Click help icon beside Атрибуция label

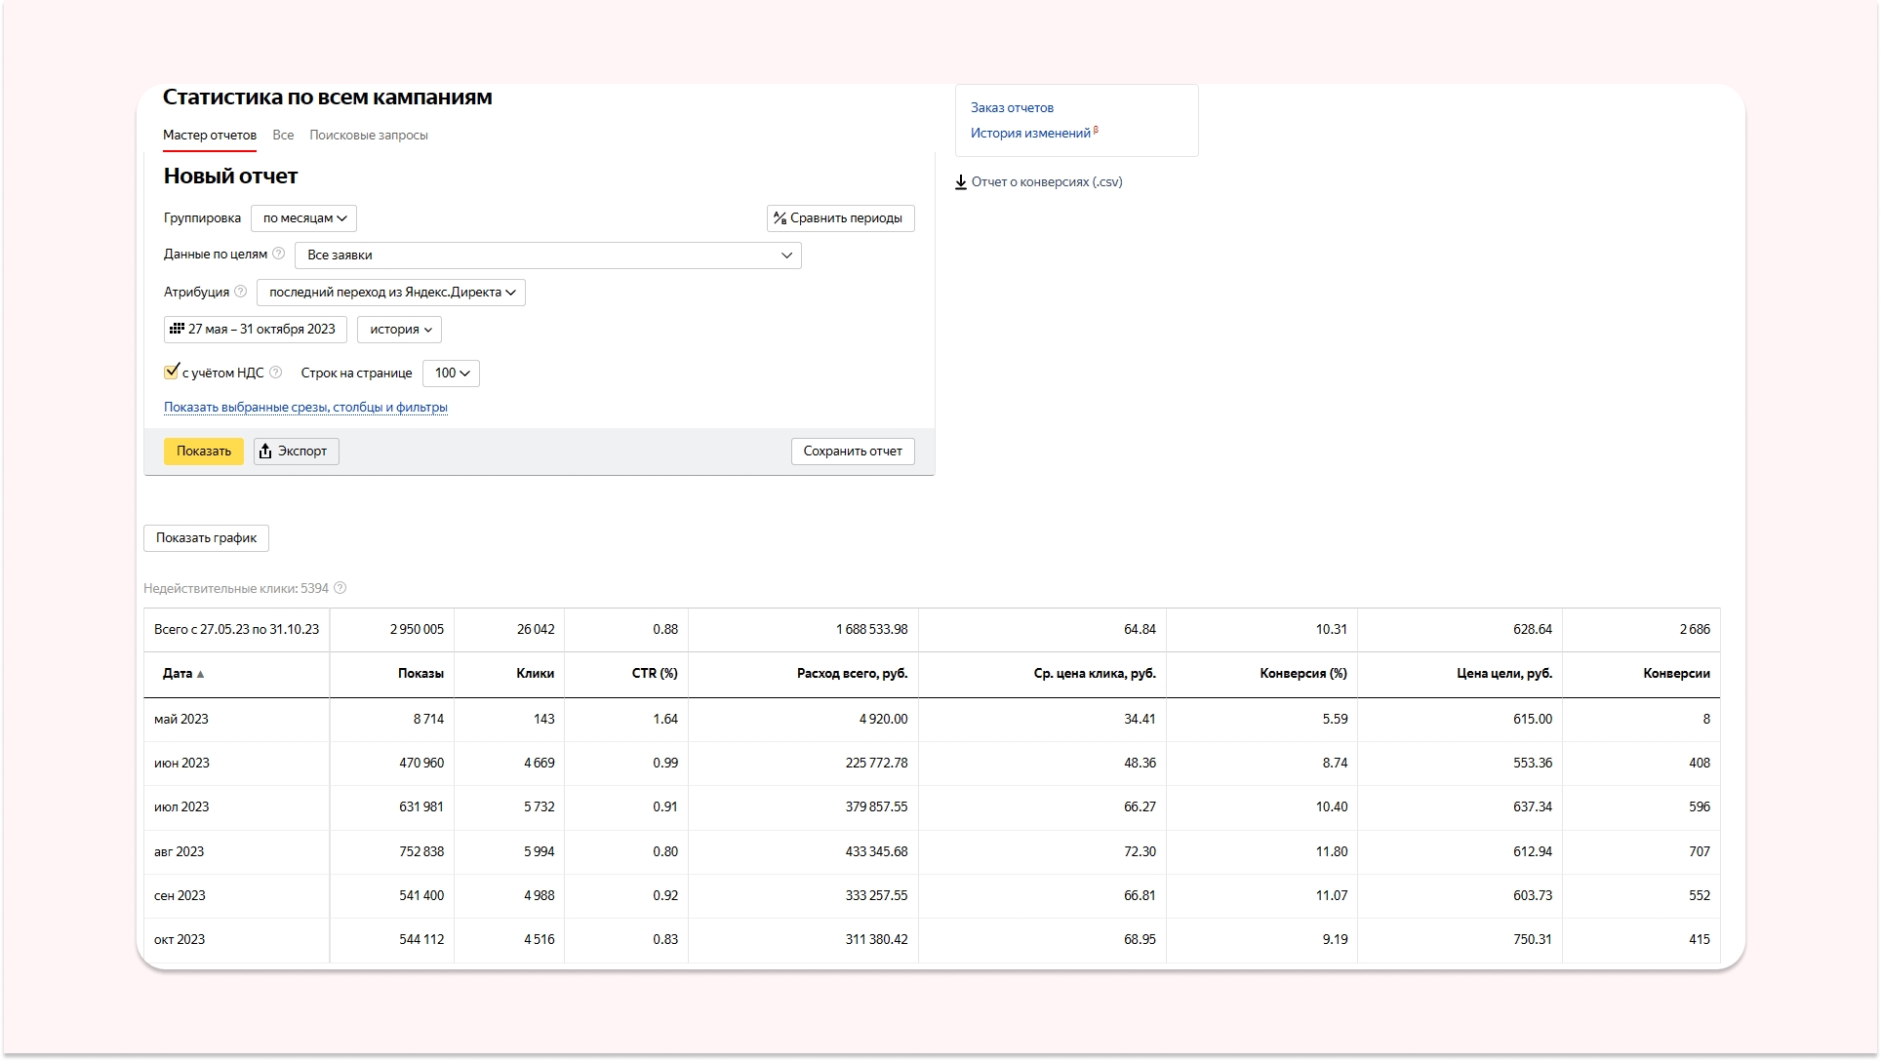(x=241, y=292)
